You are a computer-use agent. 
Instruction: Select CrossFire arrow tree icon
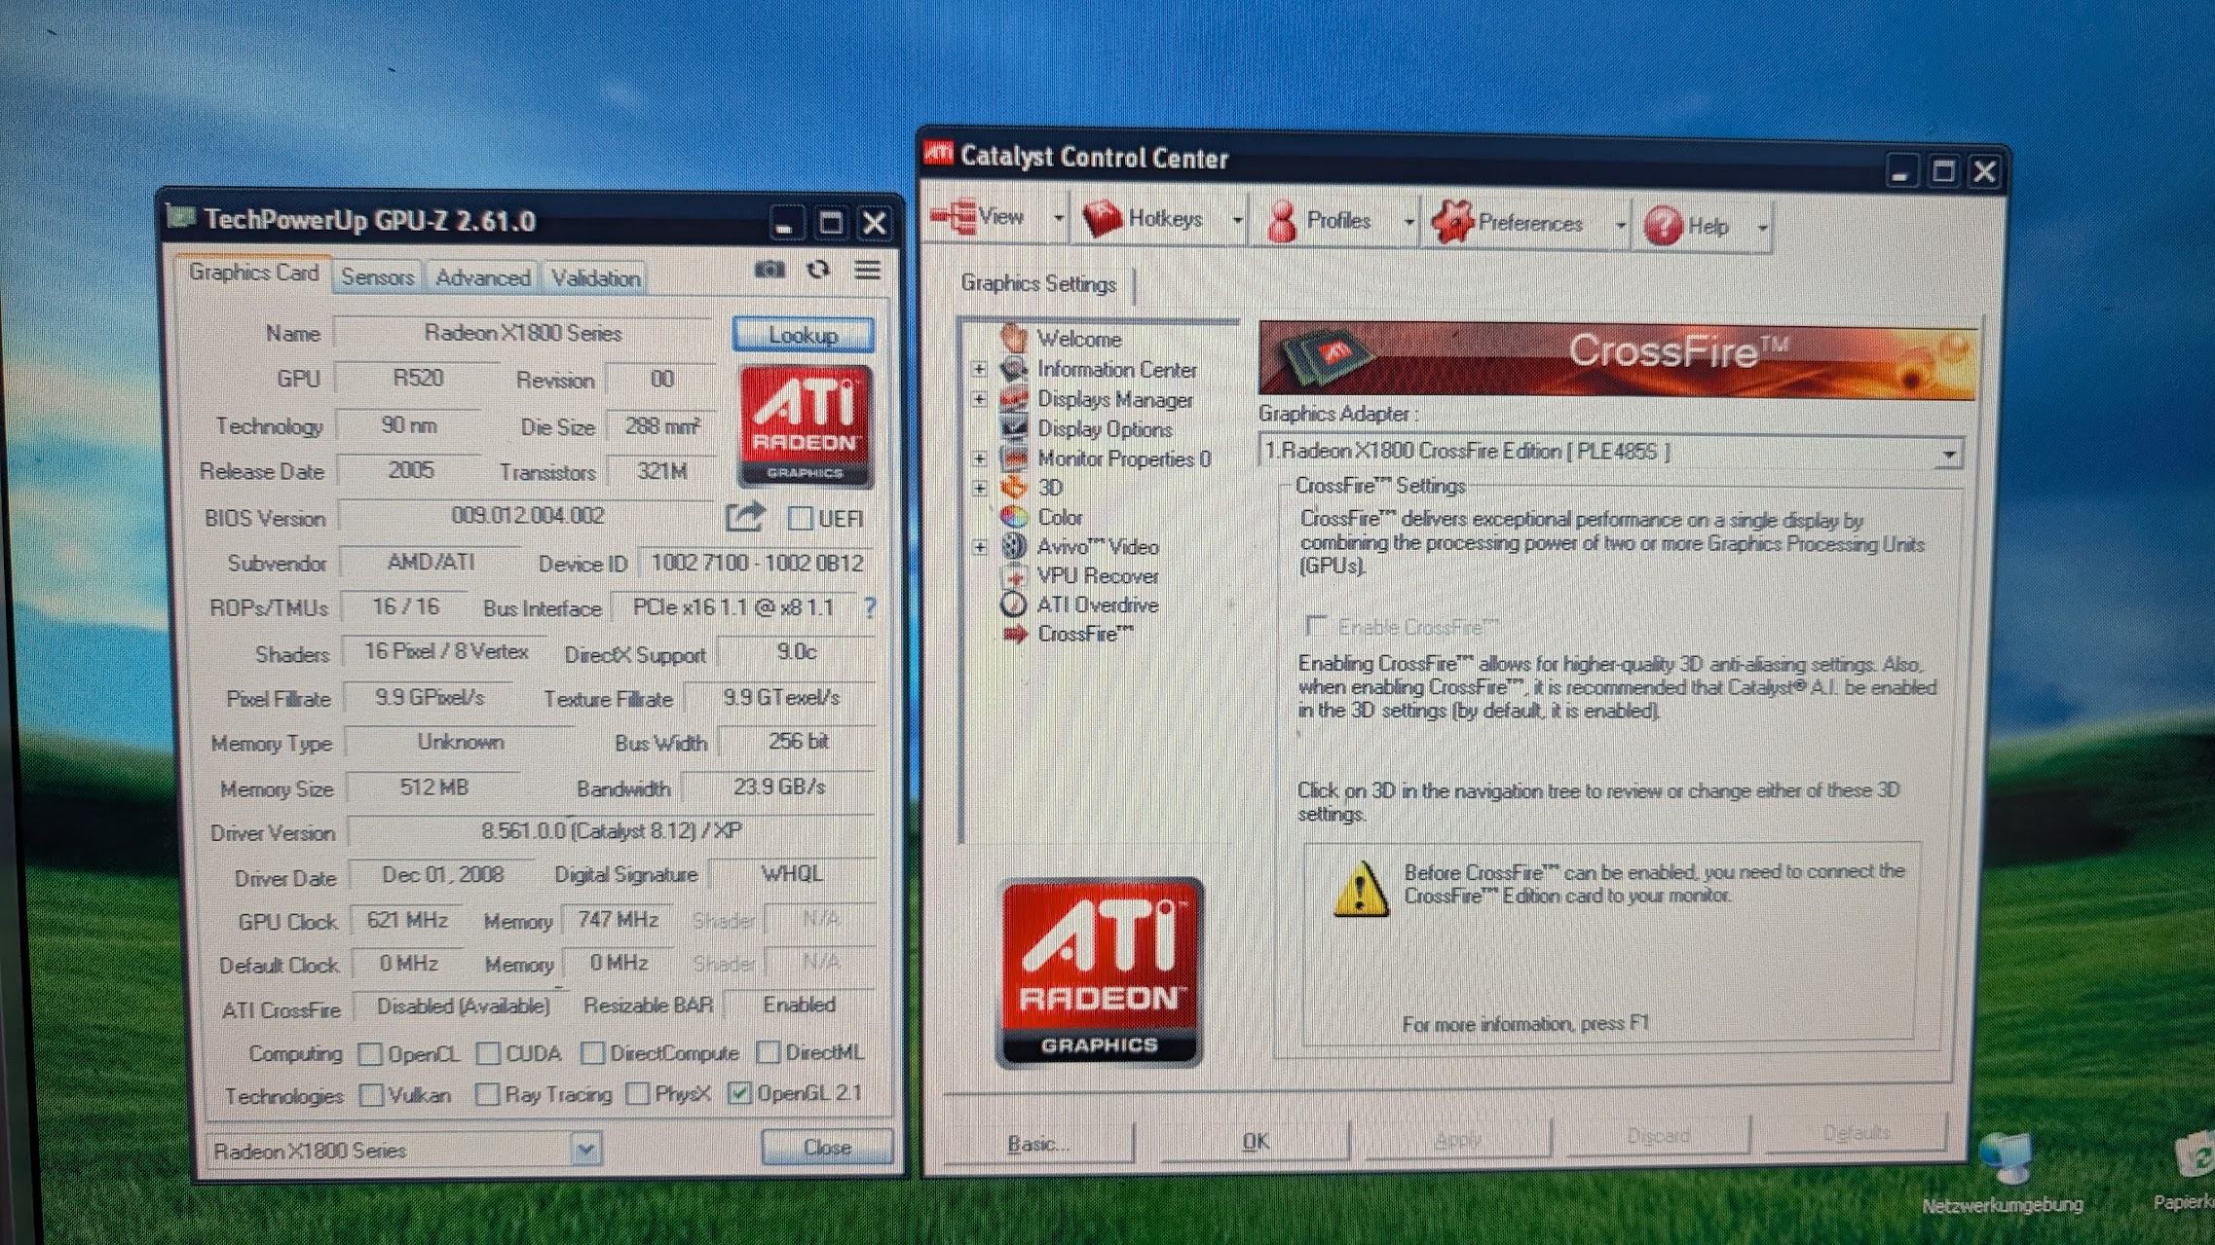[x=1015, y=634]
